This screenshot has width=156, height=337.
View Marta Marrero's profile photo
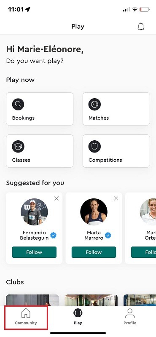(x=94, y=212)
